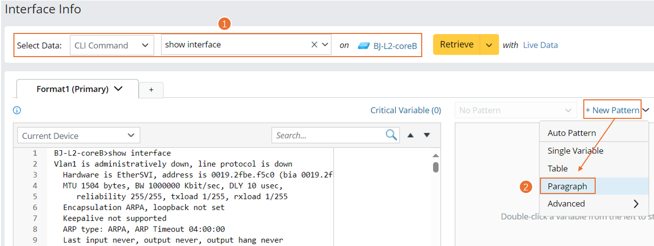Open the CLI Command data type dropdown

111,45
